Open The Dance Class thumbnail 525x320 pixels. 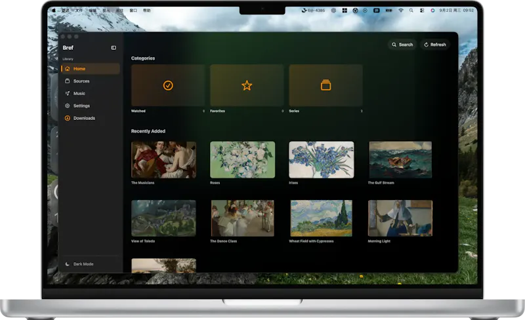coord(242,218)
